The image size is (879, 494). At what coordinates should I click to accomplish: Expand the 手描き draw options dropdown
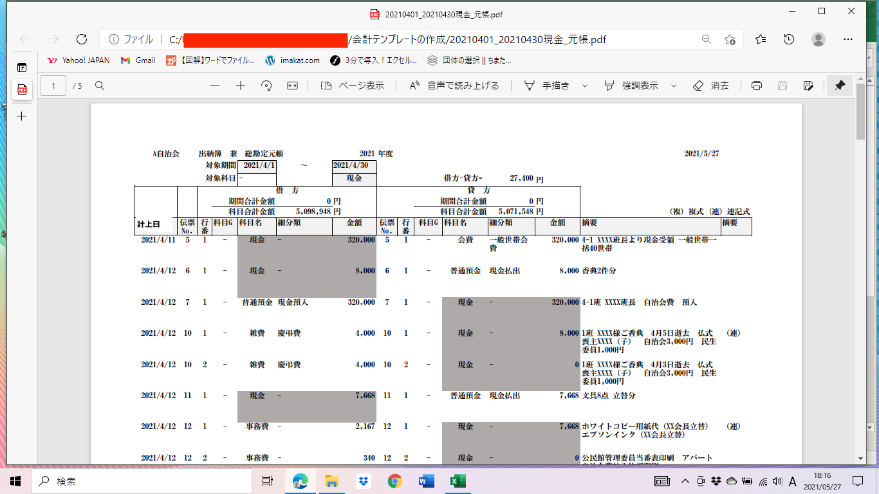[585, 86]
